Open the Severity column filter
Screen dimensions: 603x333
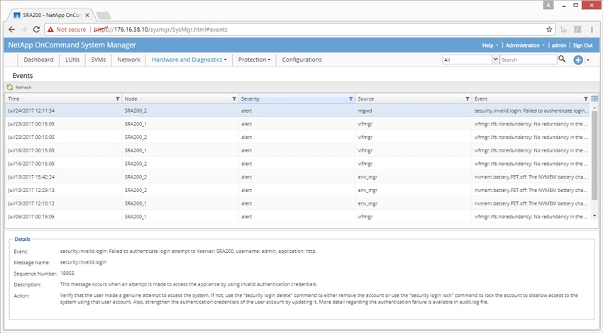[x=350, y=98]
